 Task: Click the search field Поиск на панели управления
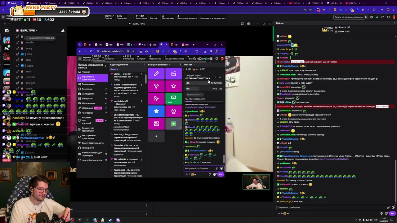point(349,17)
